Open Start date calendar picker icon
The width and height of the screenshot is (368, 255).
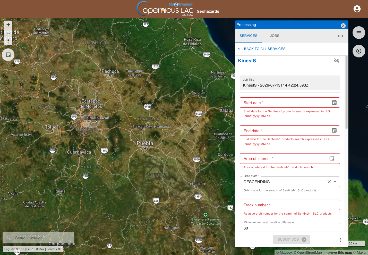(334, 103)
